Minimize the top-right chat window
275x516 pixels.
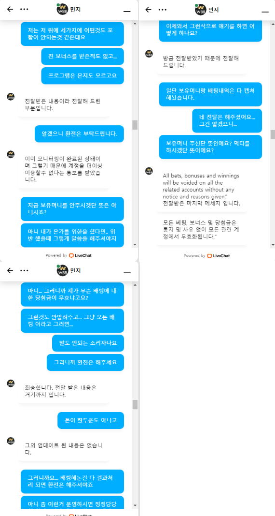[265, 12]
